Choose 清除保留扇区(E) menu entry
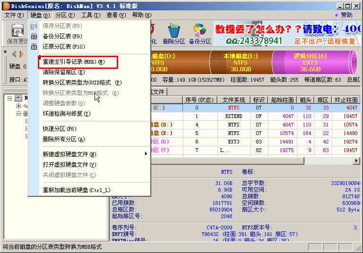Screen dimensions: 363x253 [x=89, y=72]
